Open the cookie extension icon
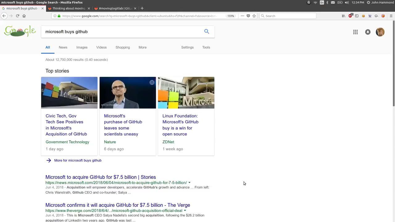The height and width of the screenshot is (222, 395). coord(363,16)
